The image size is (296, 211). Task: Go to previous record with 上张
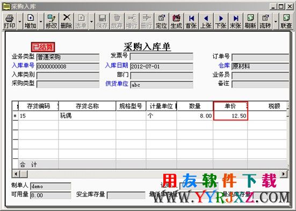tap(206, 21)
